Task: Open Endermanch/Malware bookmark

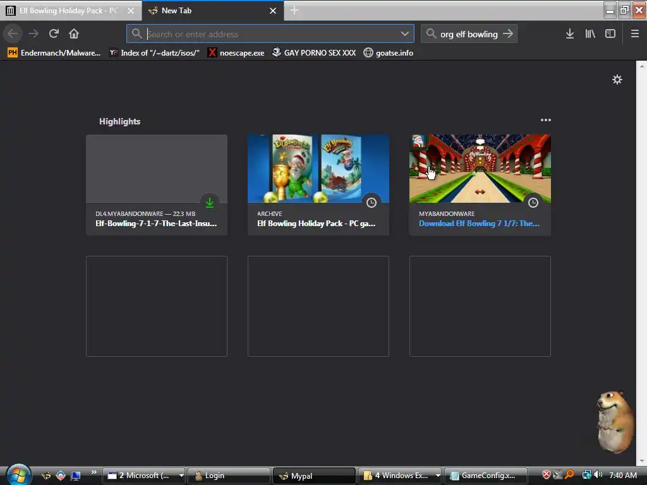Action: [x=54, y=53]
